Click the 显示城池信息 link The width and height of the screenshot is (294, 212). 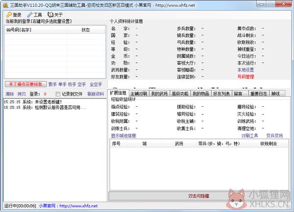coord(123,136)
